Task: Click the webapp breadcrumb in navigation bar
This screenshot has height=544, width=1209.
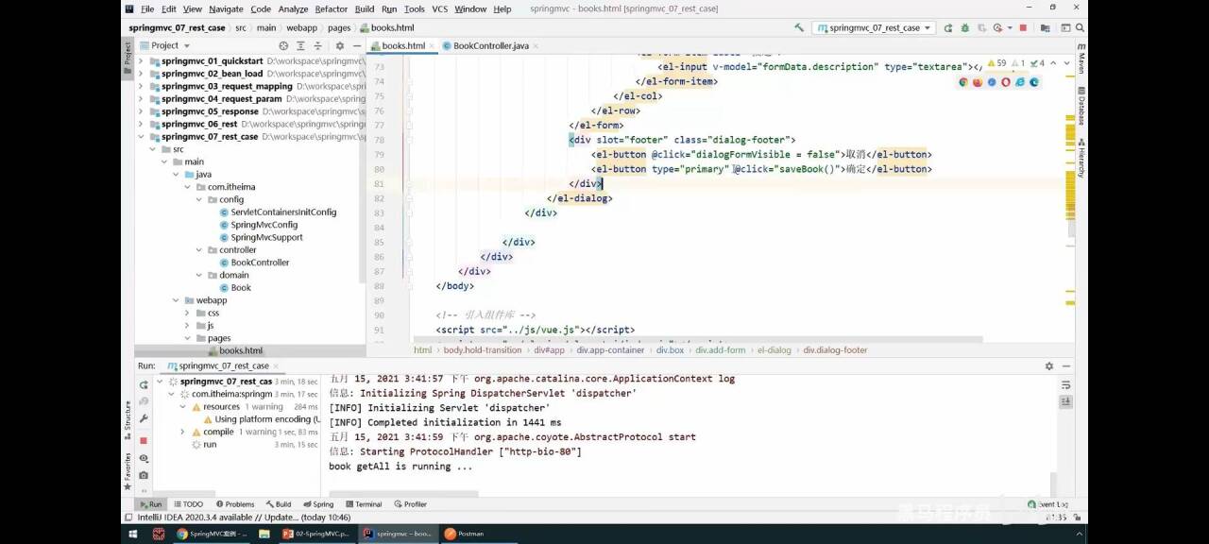Action: click(302, 28)
